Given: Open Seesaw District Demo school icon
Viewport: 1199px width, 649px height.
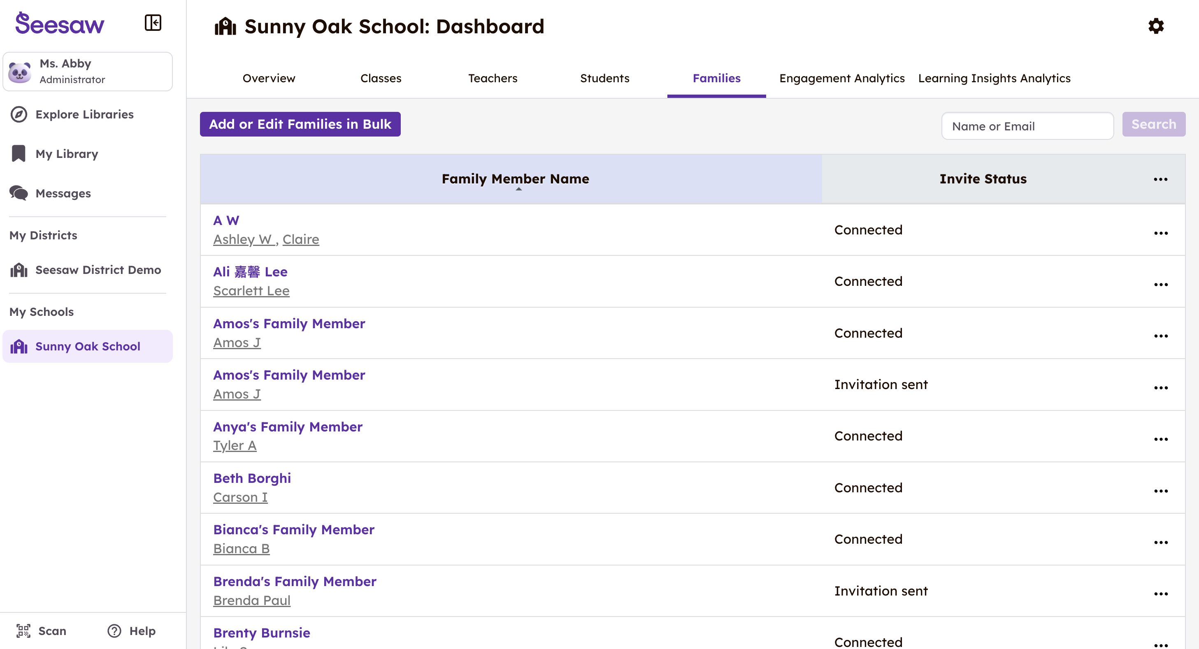Looking at the screenshot, I should pyautogui.click(x=19, y=270).
